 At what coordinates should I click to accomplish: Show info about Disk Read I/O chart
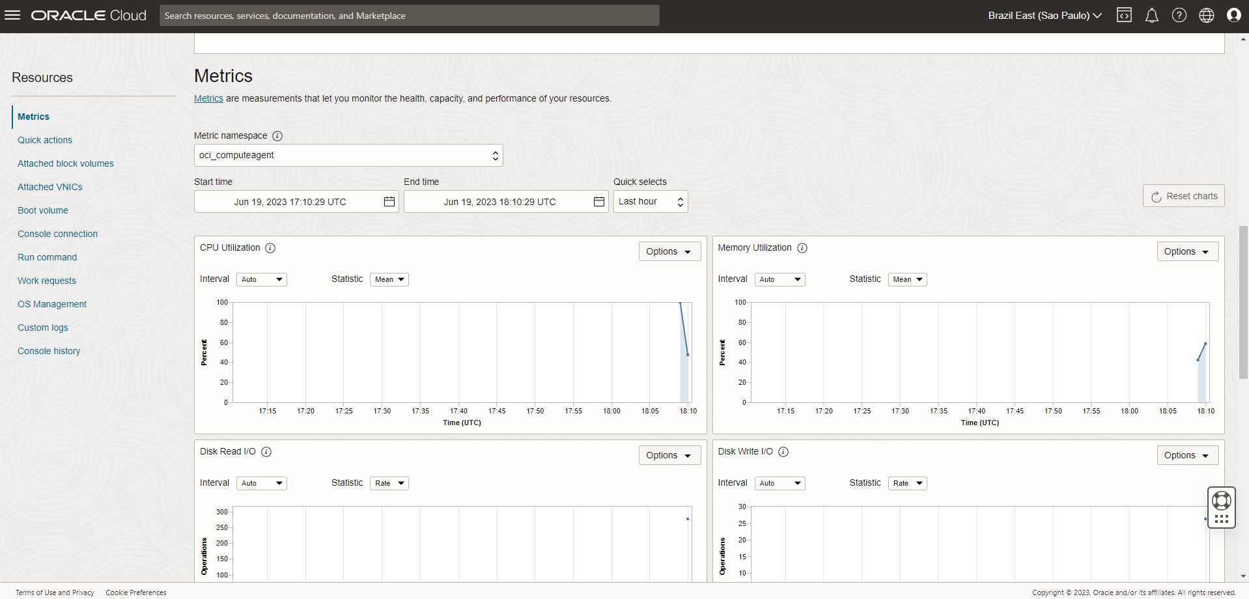click(x=266, y=452)
